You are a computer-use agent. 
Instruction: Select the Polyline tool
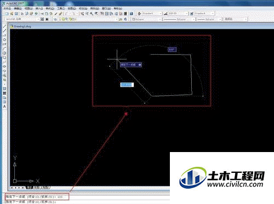pos(4,35)
